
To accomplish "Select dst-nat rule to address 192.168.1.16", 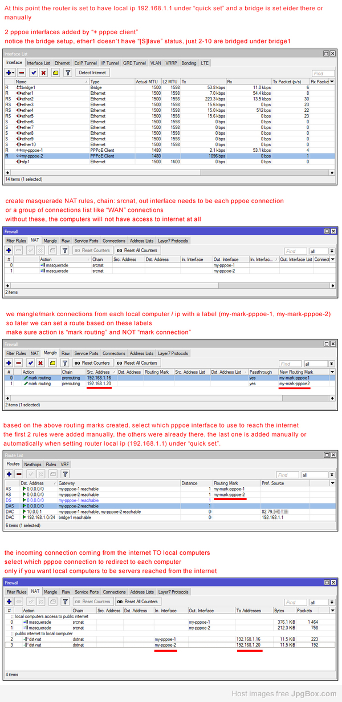I will coord(170,639).
